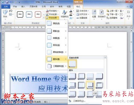Open the text fill color dropdown arrow
The image size is (134, 105).
(x=73, y=11)
